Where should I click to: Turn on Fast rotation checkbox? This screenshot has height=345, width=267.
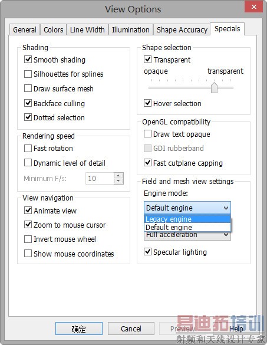[28, 148]
